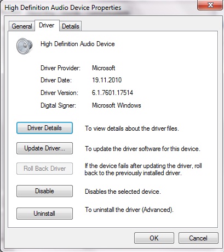The height and width of the screenshot is (252, 224).
Task: Confirm with the OK button
Action: coord(154,238)
